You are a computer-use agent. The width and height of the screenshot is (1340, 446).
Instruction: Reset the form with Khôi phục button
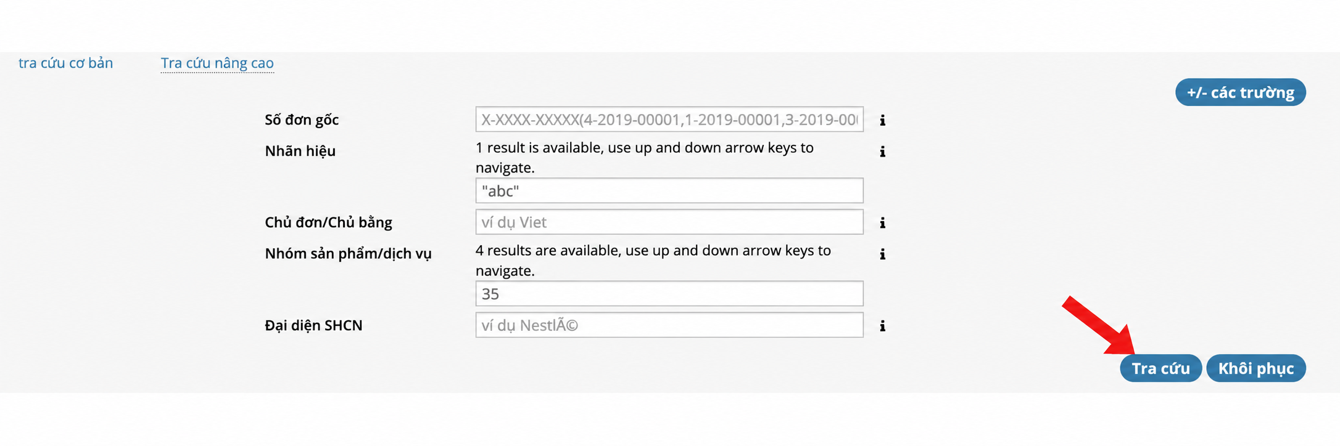[1255, 368]
